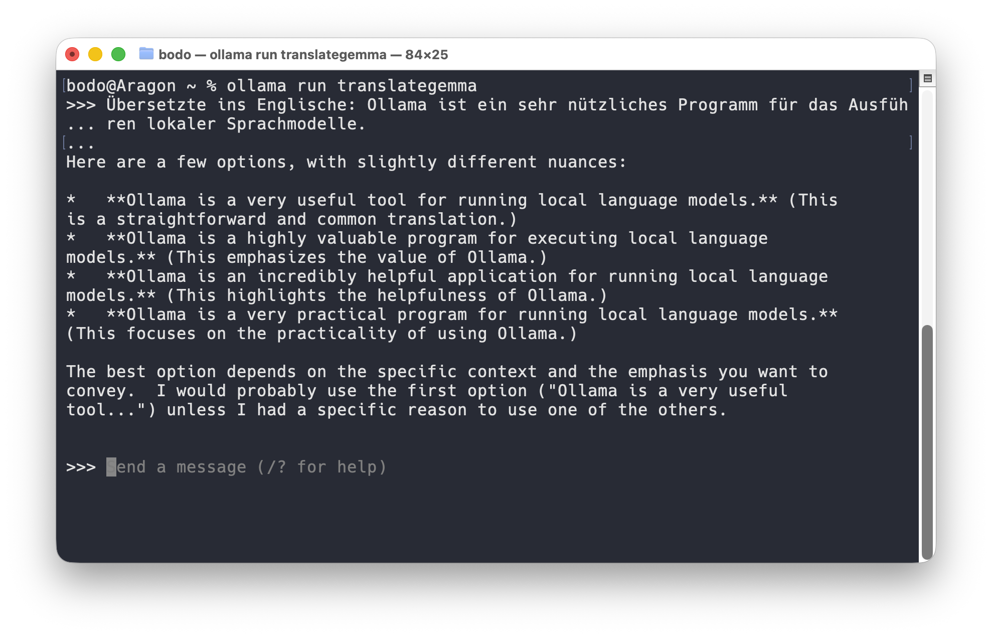The height and width of the screenshot is (637, 992).
Task: Click the blue folder proxy icon in title bar
Action: (146, 54)
